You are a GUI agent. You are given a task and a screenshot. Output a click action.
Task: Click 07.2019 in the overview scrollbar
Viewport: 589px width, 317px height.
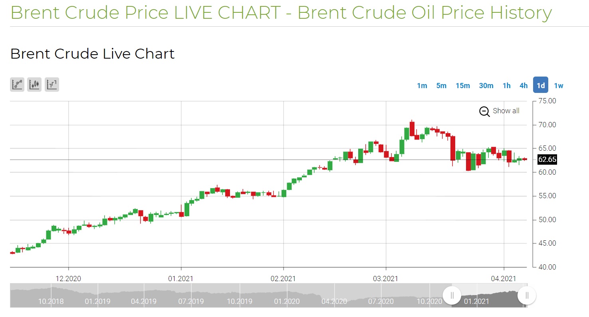[191, 301]
